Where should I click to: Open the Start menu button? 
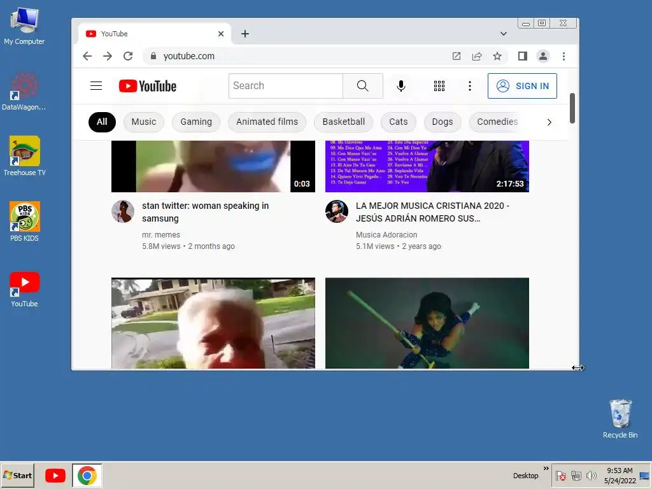click(17, 475)
